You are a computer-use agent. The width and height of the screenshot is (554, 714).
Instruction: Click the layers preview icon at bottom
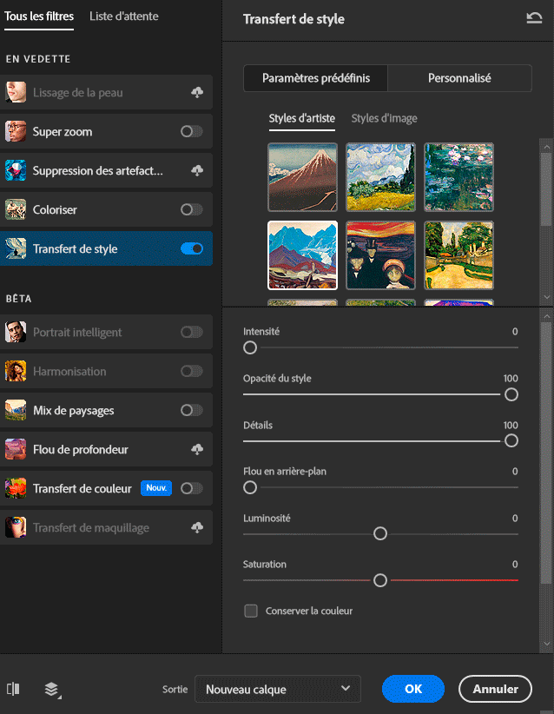click(52, 690)
